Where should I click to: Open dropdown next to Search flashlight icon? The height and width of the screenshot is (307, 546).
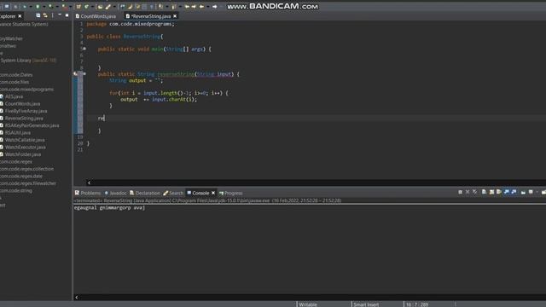pos(114,6)
